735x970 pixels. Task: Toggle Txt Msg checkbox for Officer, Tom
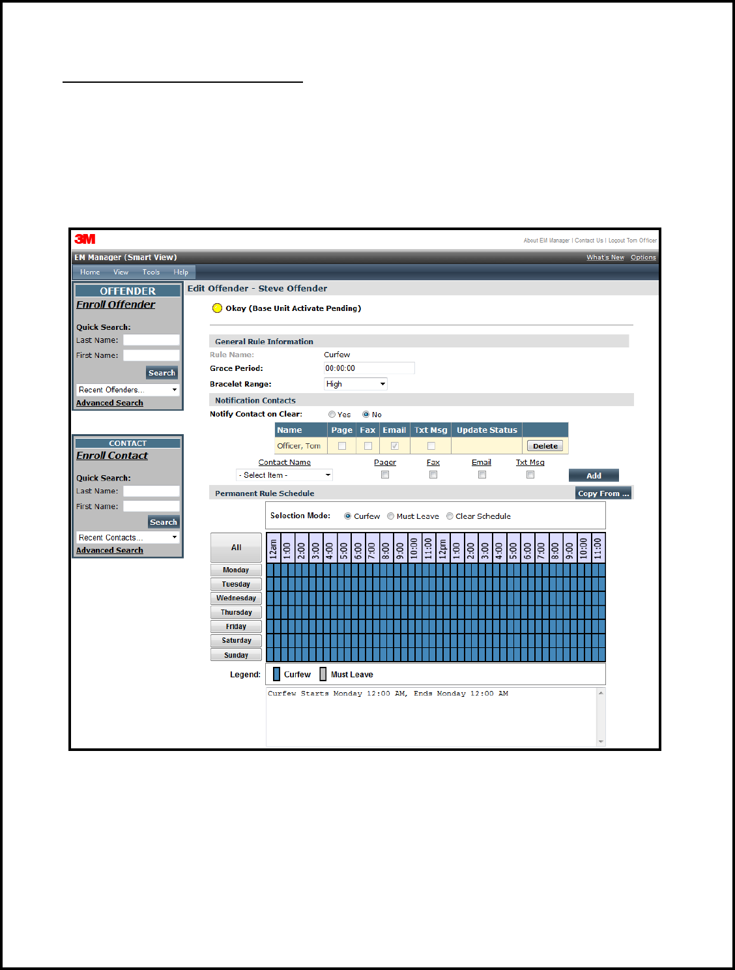pos(431,446)
